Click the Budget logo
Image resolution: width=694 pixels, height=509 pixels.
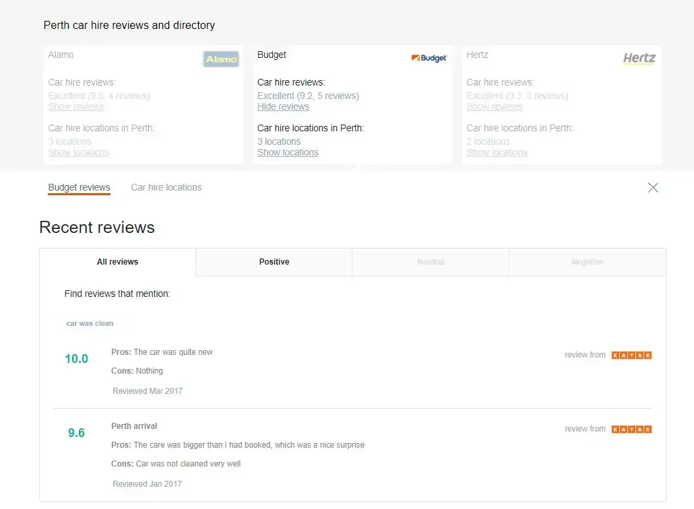pos(429,58)
